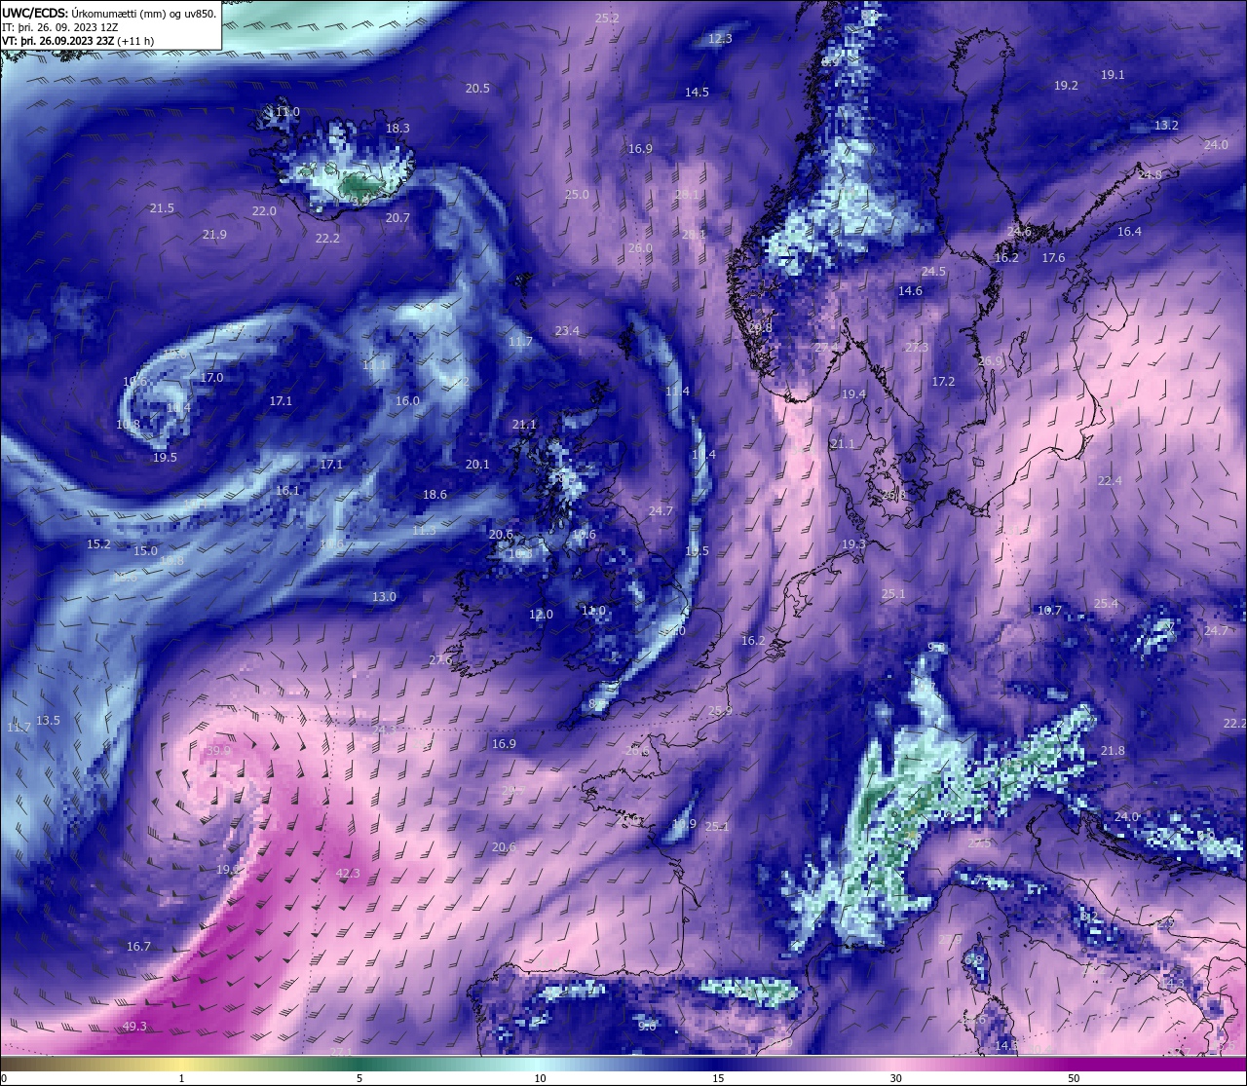Click the 13.0 value on the map
Screen dimensions: 1247x1086
[384, 597]
